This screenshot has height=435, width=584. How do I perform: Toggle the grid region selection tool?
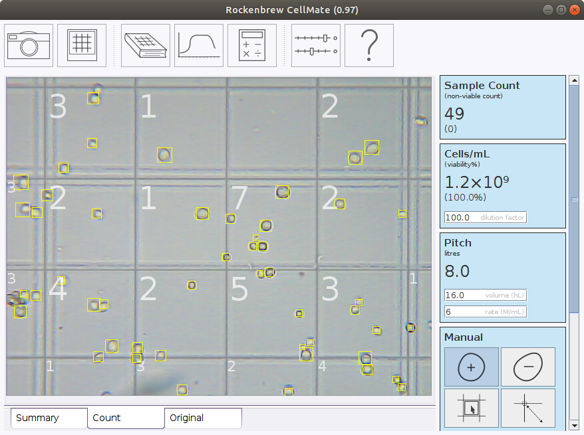pos(471,408)
